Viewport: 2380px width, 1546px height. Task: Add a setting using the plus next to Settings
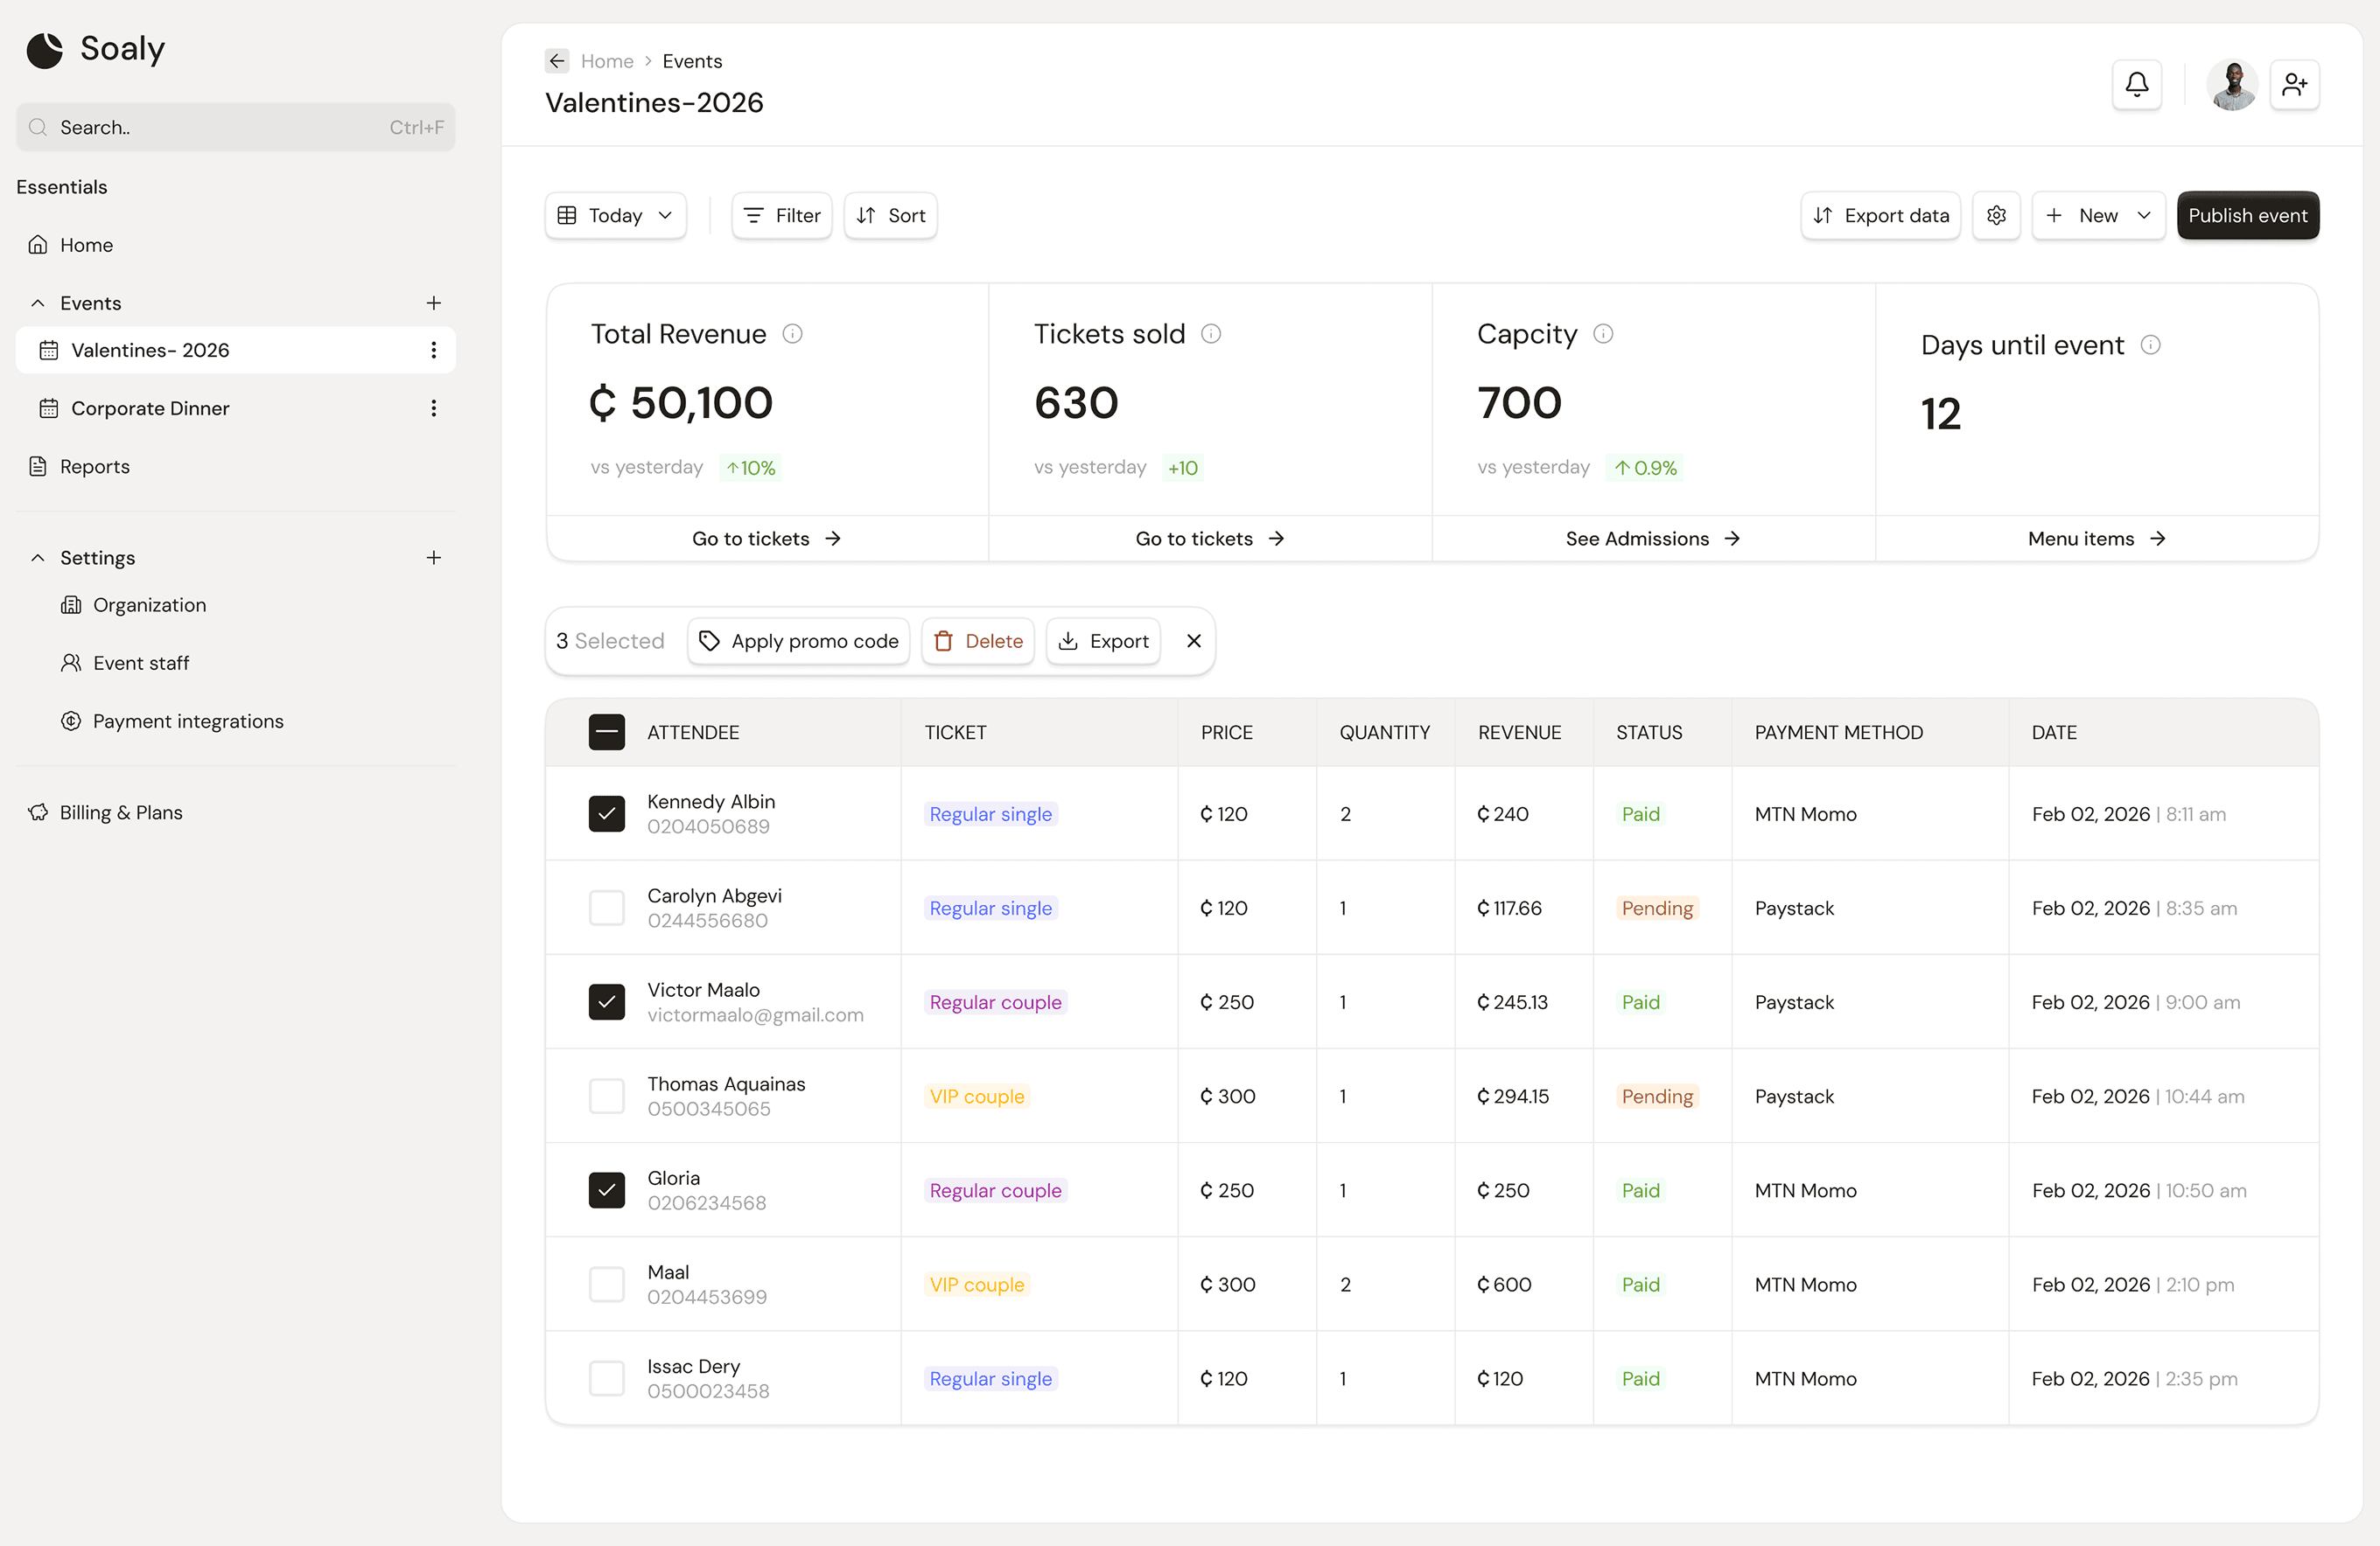click(x=434, y=557)
